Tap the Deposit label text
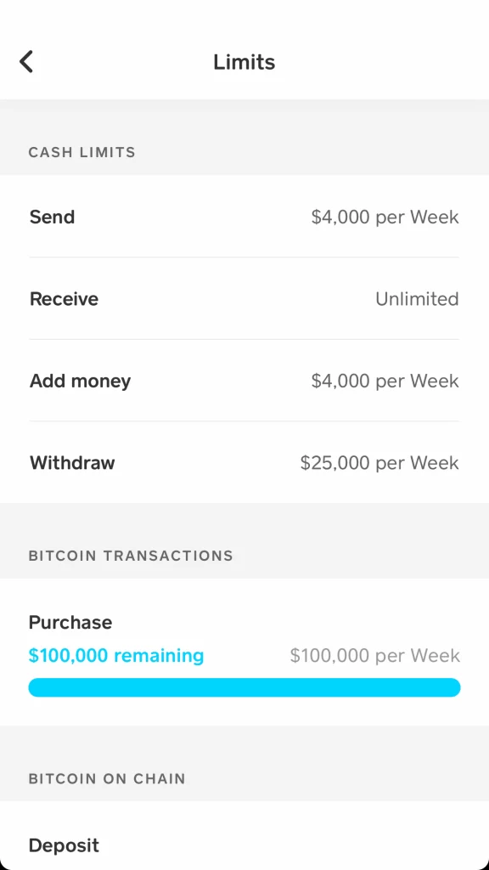This screenshot has width=489, height=870. tap(64, 845)
